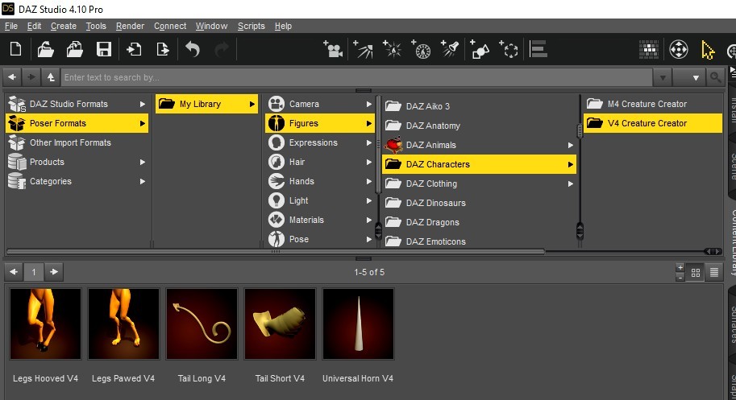Go back in content library navigation
The height and width of the screenshot is (400, 736).
(x=12, y=76)
